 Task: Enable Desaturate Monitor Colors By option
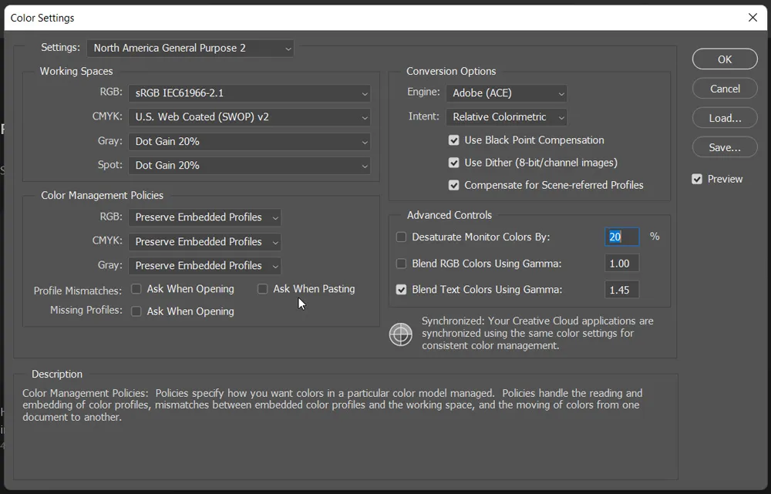(x=401, y=237)
